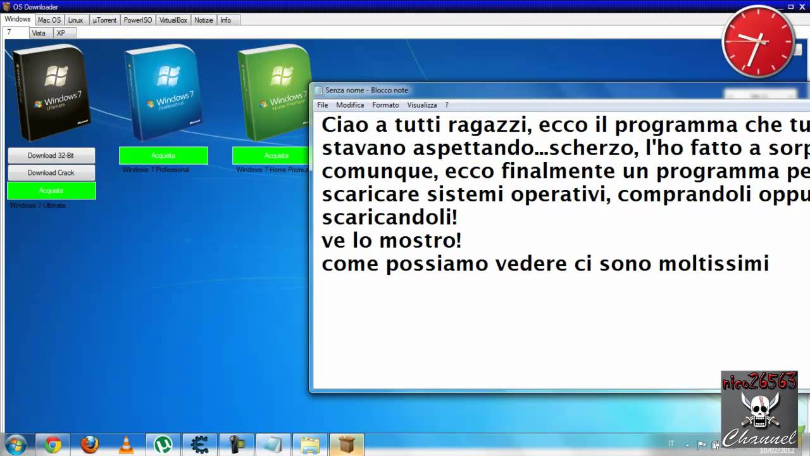Open uTorrent from the taskbar
810x456 pixels.
[x=163, y=445]
